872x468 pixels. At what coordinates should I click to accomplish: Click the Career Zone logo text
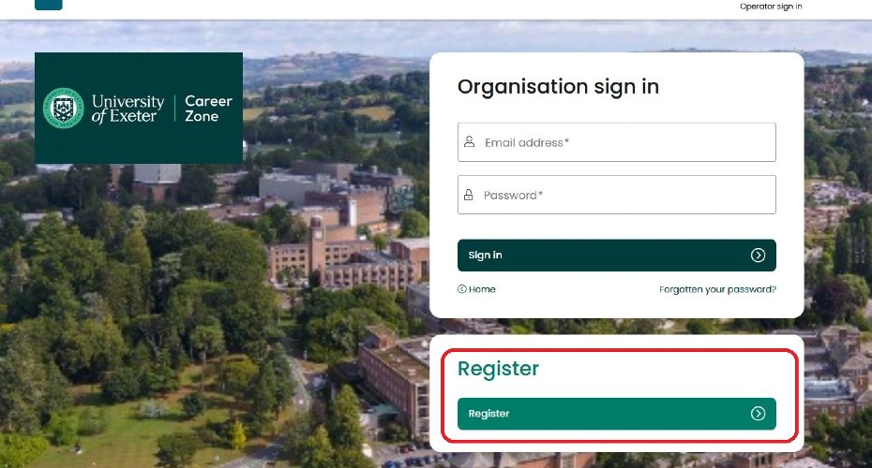coord(208,109)
